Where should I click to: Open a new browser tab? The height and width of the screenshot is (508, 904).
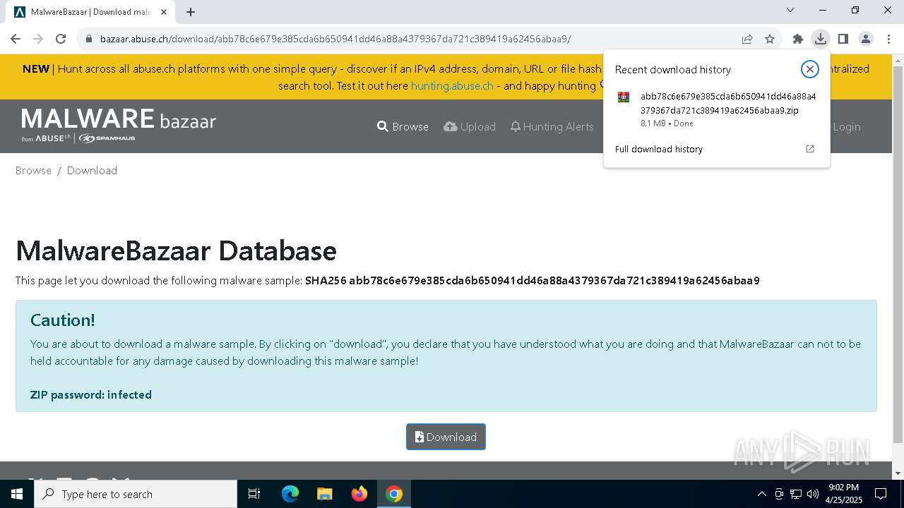(191, 11)
